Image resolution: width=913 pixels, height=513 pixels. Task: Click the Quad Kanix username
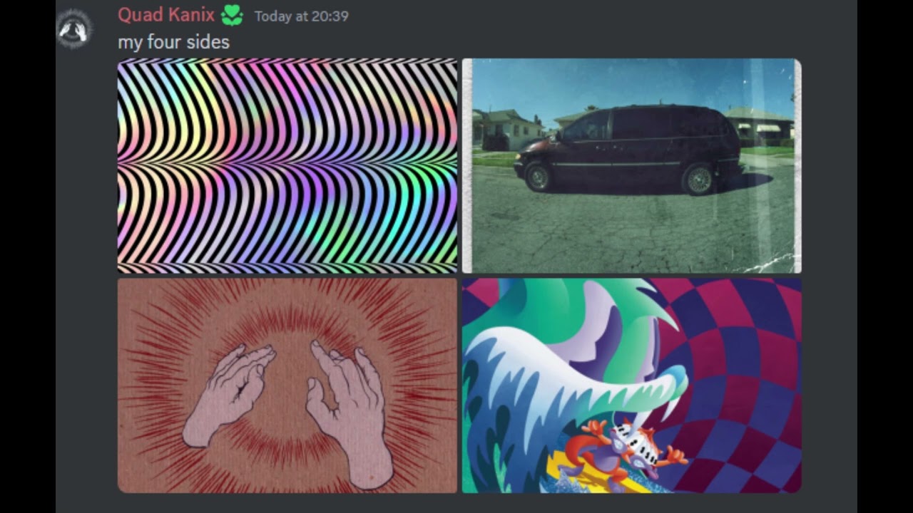[166, 15]
